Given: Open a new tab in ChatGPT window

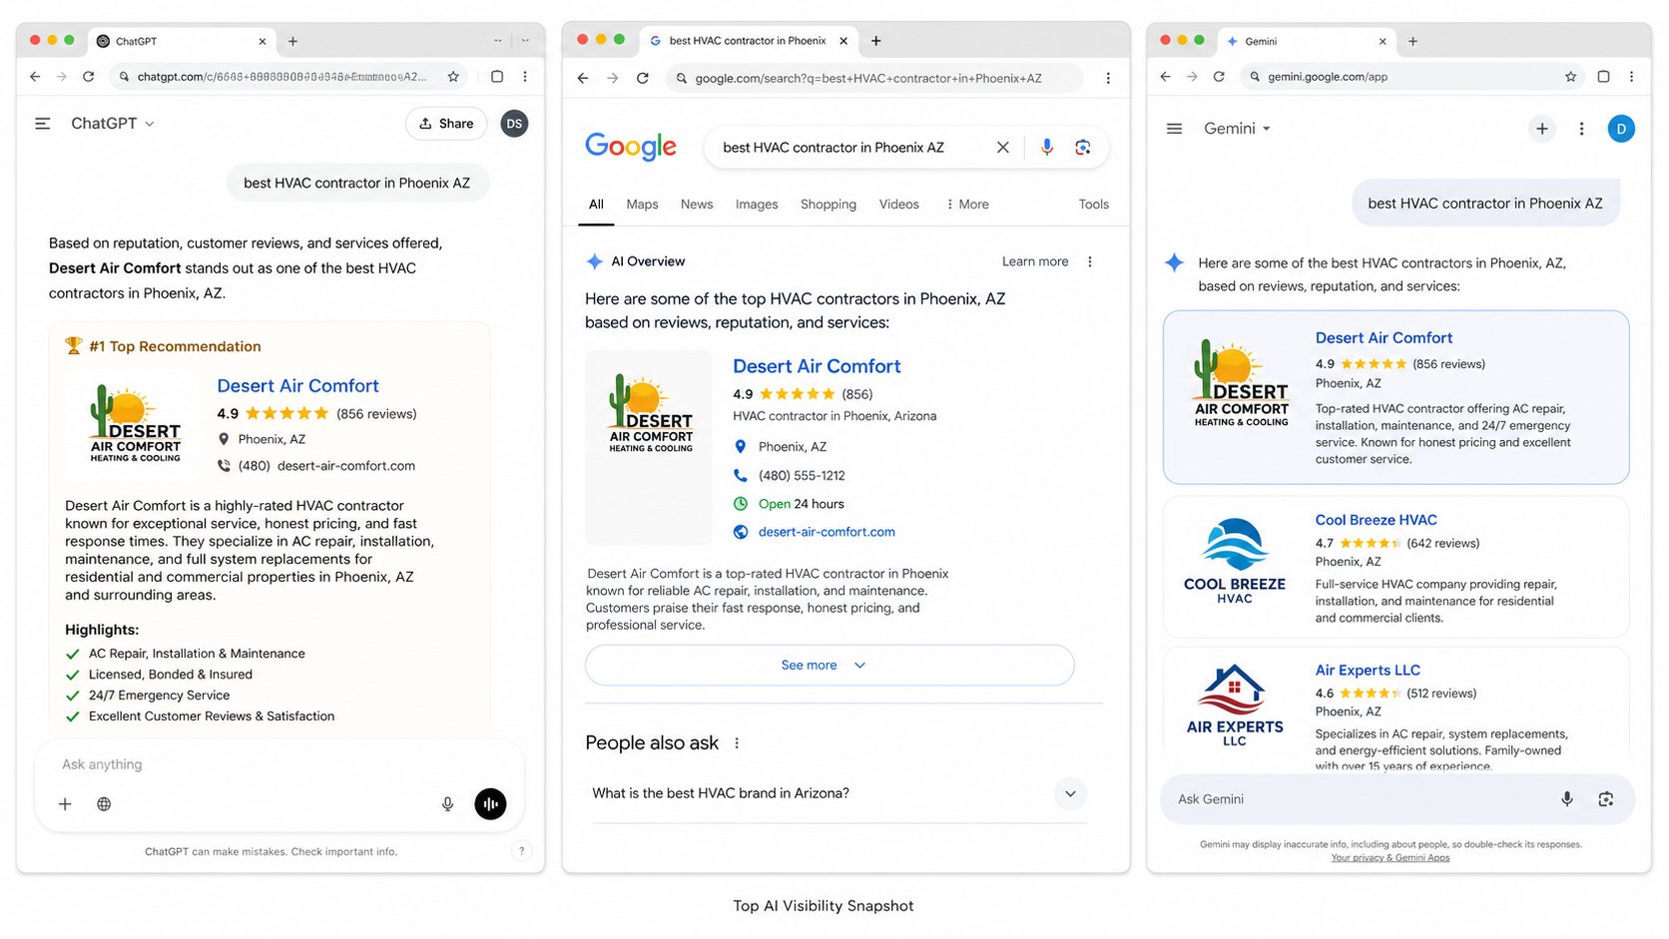Looking at the screenshot, I should 292,41.
